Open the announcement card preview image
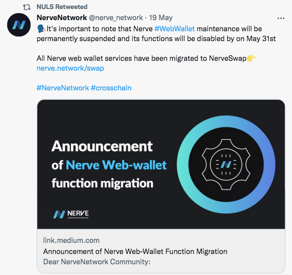Screen dimensions: 292x275 (161, 164)
